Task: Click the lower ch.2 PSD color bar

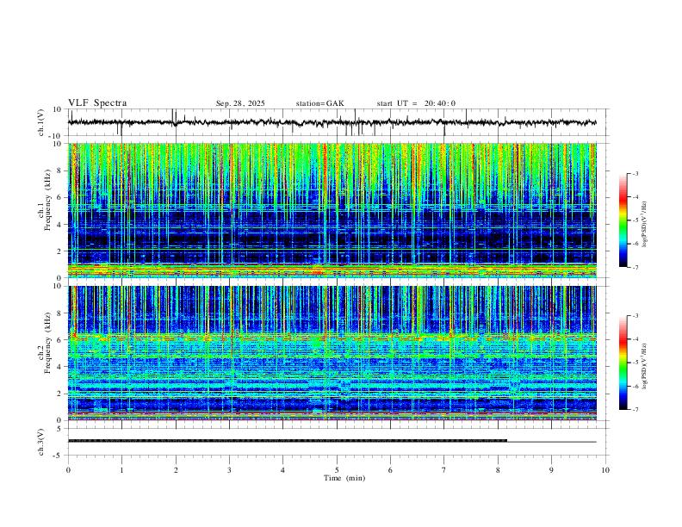Action: point(623,363)
